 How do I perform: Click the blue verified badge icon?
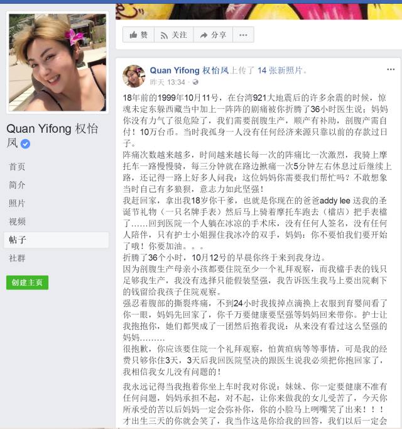(25, 143)
